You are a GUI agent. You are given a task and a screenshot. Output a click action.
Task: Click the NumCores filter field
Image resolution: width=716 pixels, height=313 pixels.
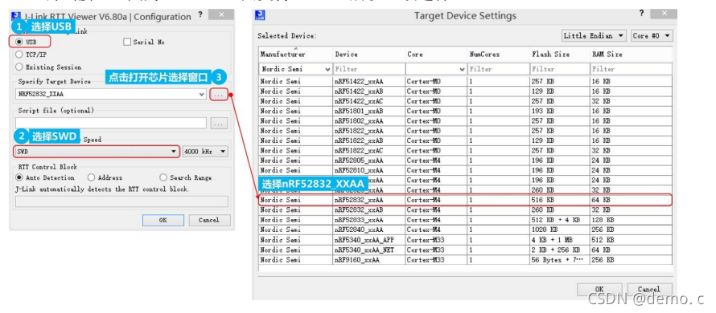[x=498, y=69]
